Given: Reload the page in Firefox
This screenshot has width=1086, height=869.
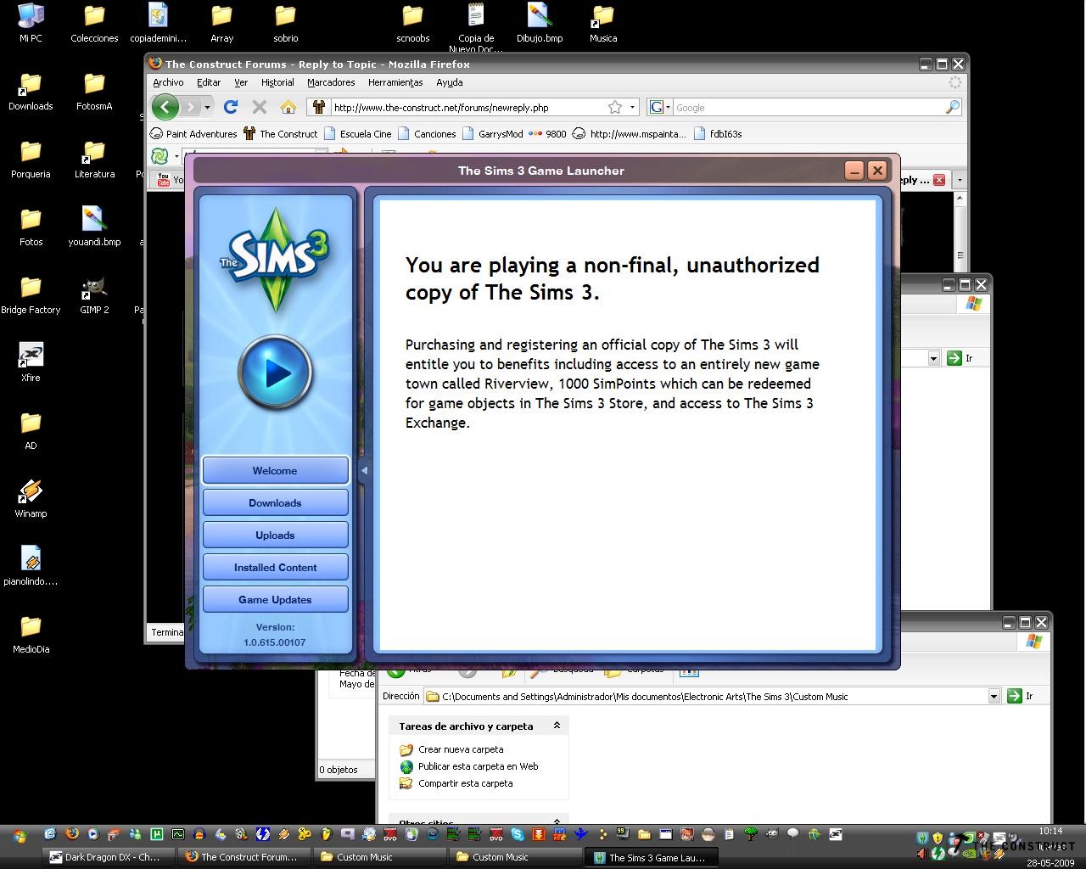Looking at the screenshot, I should coord(230,107).
